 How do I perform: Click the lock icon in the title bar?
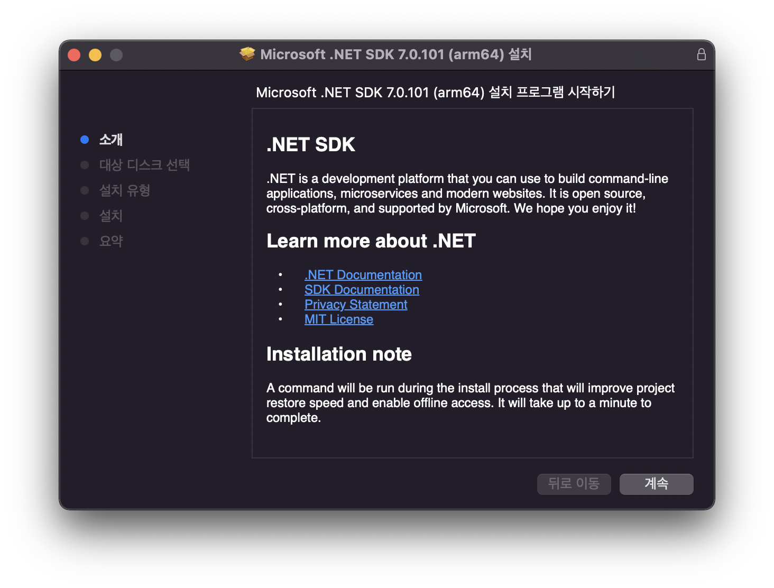coord(701,54)
